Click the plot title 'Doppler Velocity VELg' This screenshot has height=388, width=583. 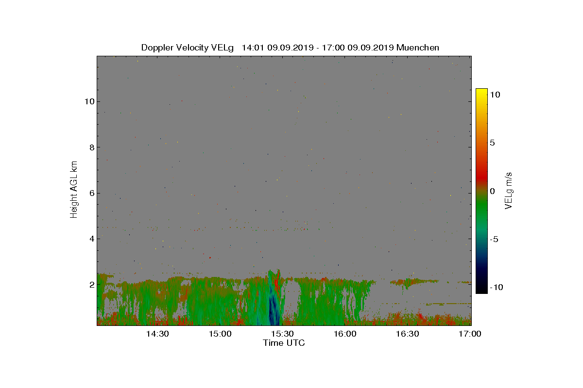tap(187, 48)
